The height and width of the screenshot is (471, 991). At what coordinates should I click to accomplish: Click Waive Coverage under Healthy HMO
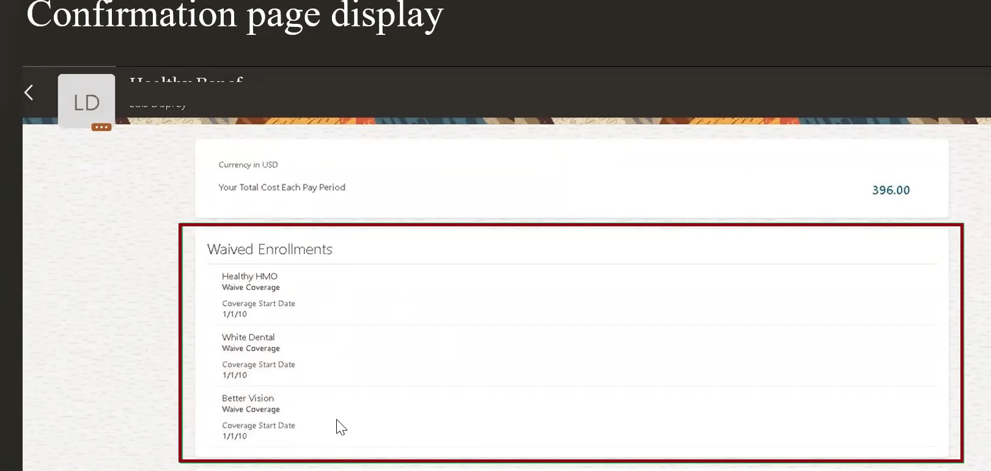[251, 287]
